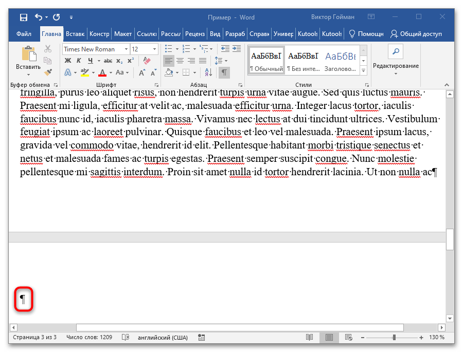Toggle strikethrough formatting

pos(108,61)
